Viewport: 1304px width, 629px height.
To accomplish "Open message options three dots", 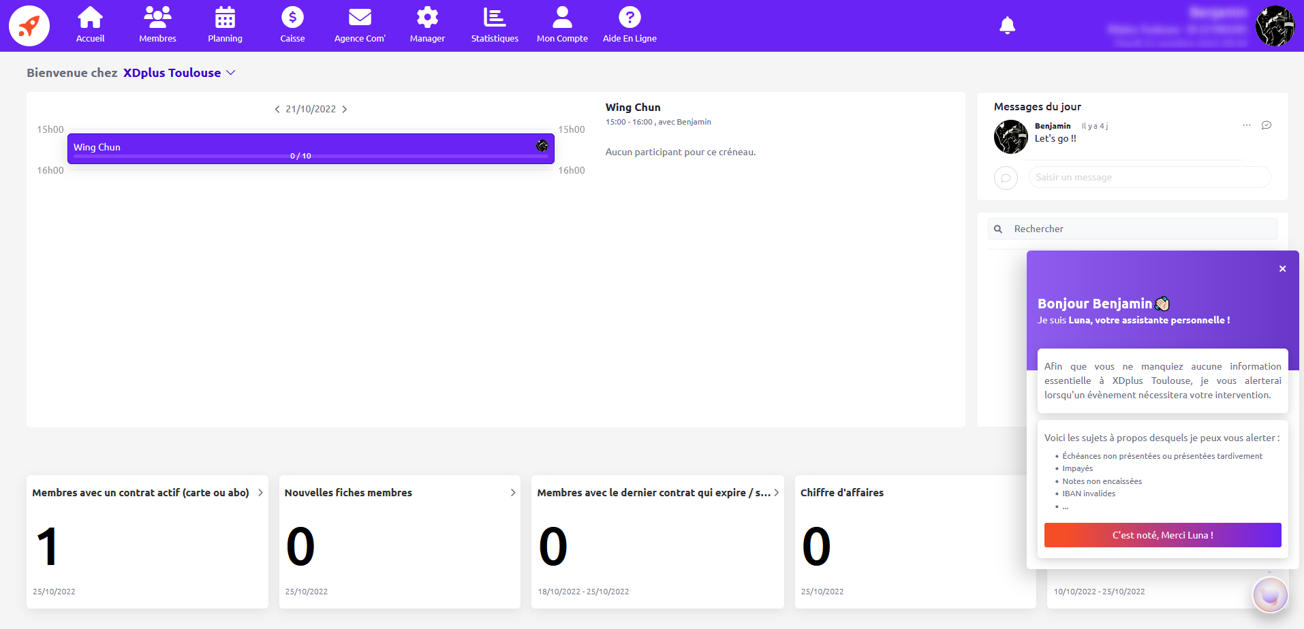I will pos(1247,125).
